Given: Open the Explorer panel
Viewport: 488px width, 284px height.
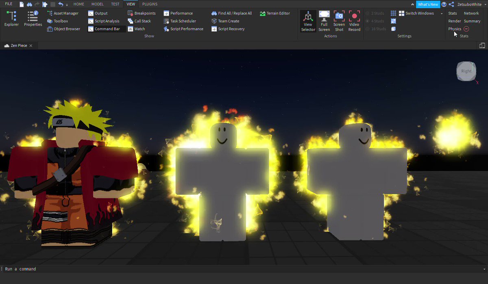Looking at the screenshot, I should point(11,19).
